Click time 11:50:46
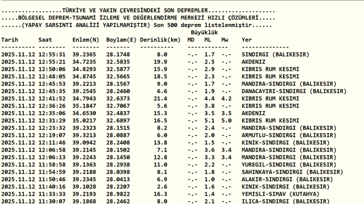The width and height of the screenshot is (364, 204). coord(52,180)
